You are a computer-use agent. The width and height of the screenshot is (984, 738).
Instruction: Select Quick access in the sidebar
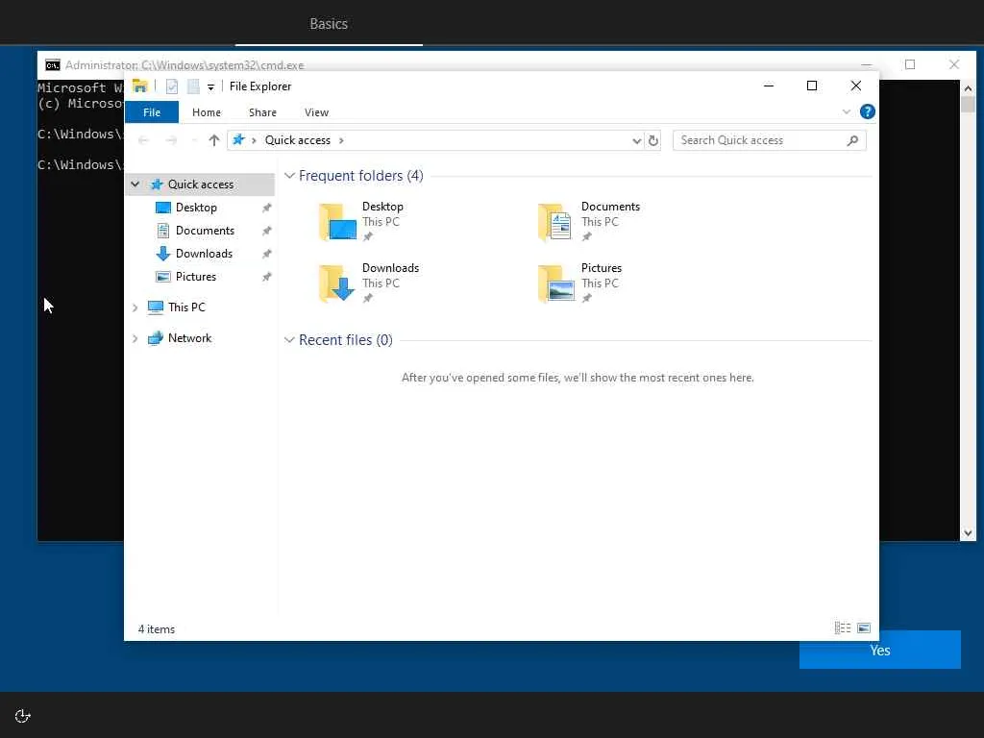point(201,184)
